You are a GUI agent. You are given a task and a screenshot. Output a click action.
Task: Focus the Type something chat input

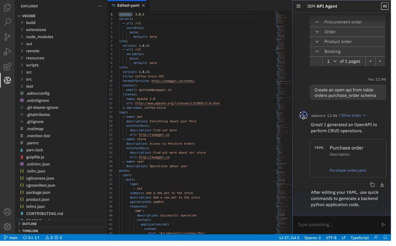[337, 225]
